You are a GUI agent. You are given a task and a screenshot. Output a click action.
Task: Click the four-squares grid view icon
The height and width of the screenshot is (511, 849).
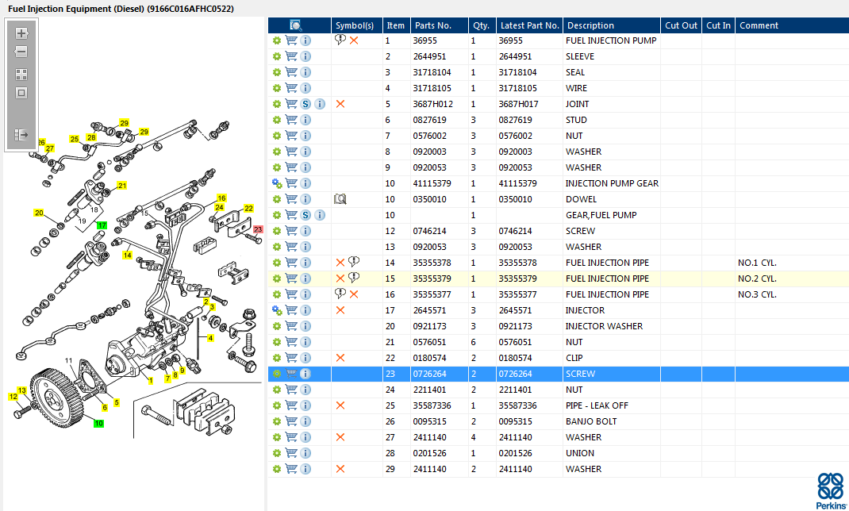tap(21, 75)
